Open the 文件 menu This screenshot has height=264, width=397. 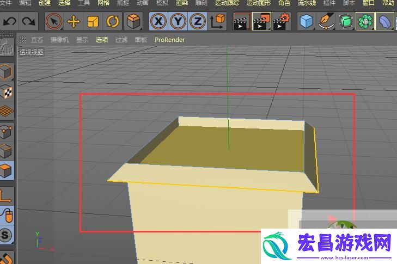(5, 3)
